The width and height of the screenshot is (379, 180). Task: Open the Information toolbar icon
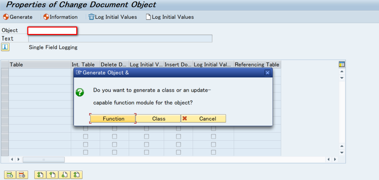(x=60, y=17)
